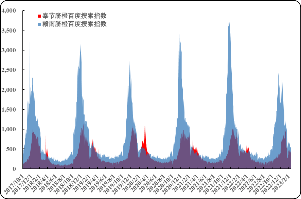Viewport: 301px width, 199px height.
Task: Click the 1,000 y-axis label
Action: point(9,130)
